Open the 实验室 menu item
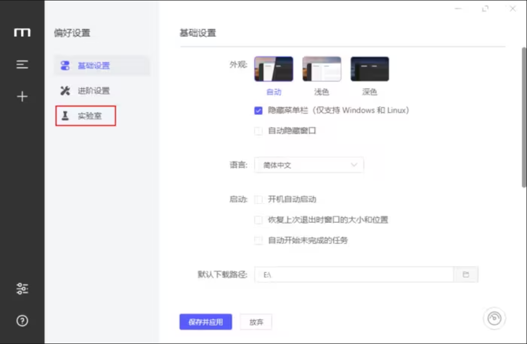 pyautogui.click(x=86, y=116)
